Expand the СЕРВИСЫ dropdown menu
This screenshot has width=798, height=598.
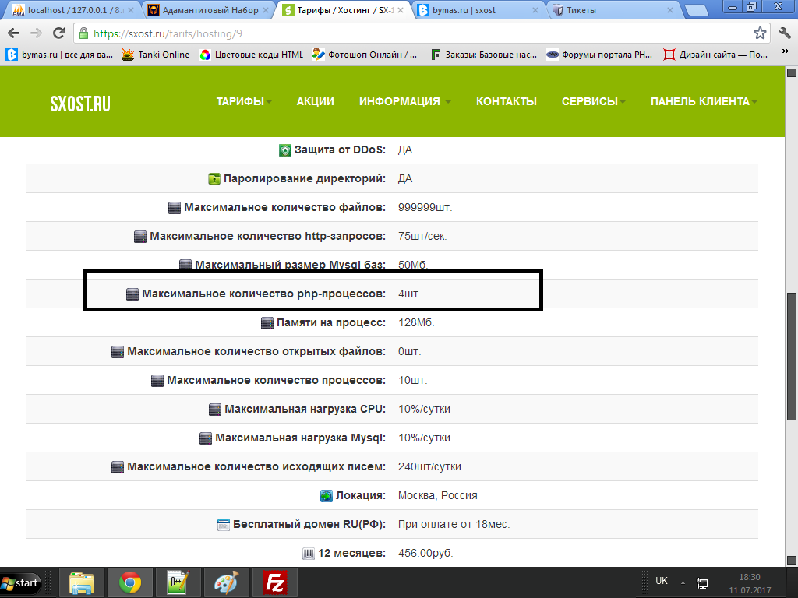click(x=595, y=101)
